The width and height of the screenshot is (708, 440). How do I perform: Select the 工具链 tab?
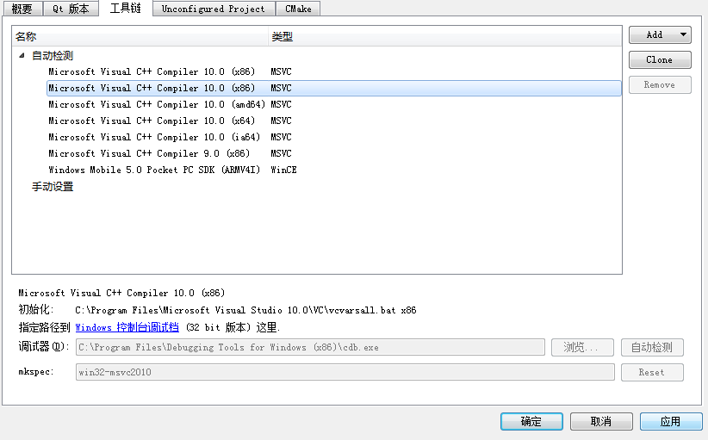click(125, 8)
